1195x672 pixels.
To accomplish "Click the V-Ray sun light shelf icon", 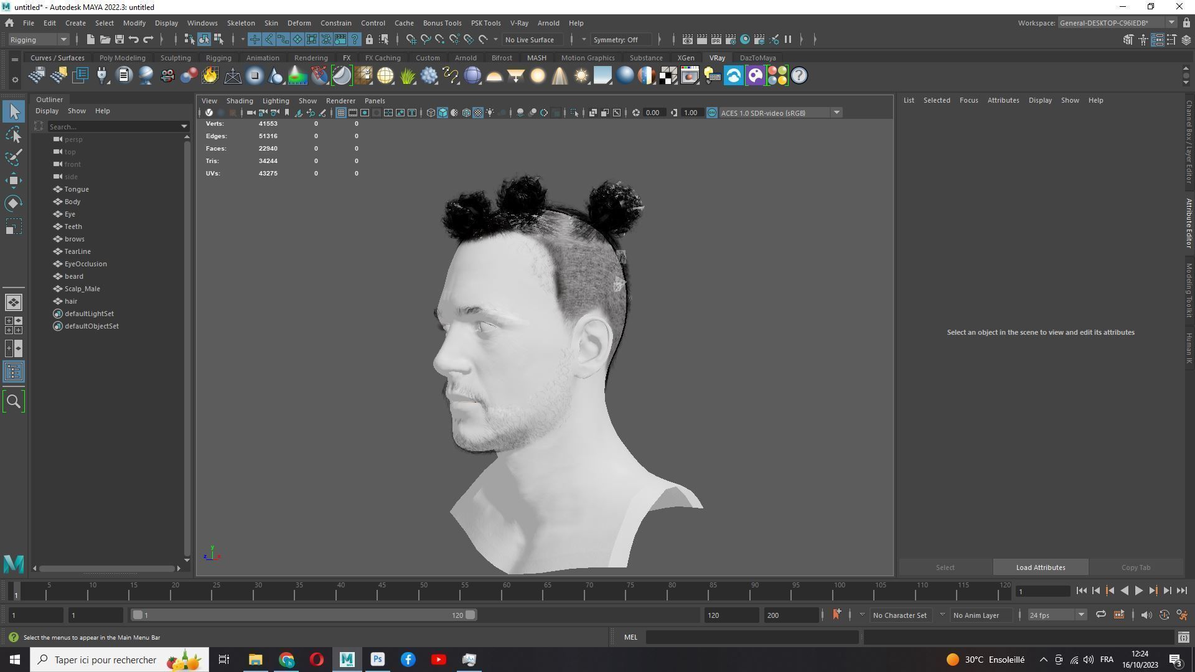I will tap(581, 76).
